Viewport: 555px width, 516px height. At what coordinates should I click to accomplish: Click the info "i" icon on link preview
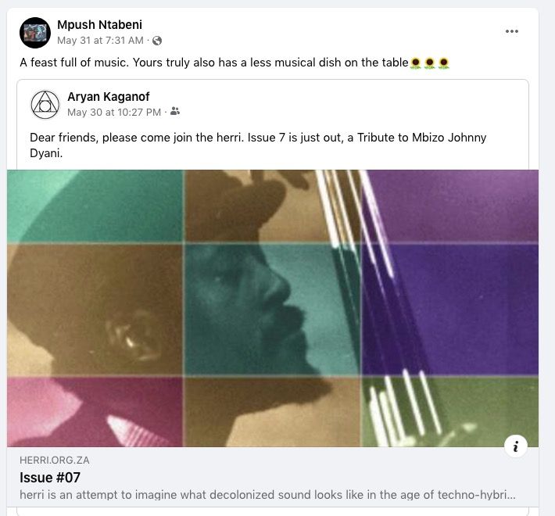[515, 446]
